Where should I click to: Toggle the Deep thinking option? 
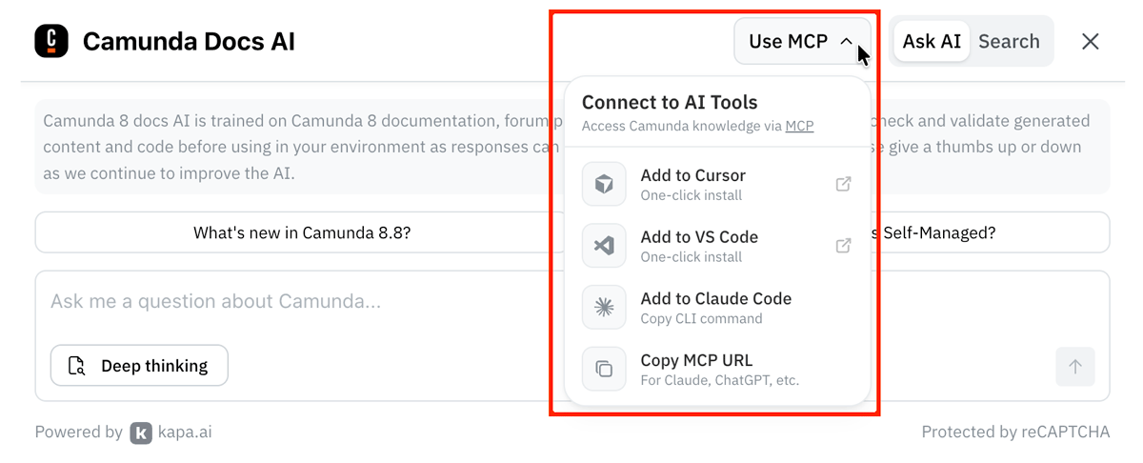(139, 366)
